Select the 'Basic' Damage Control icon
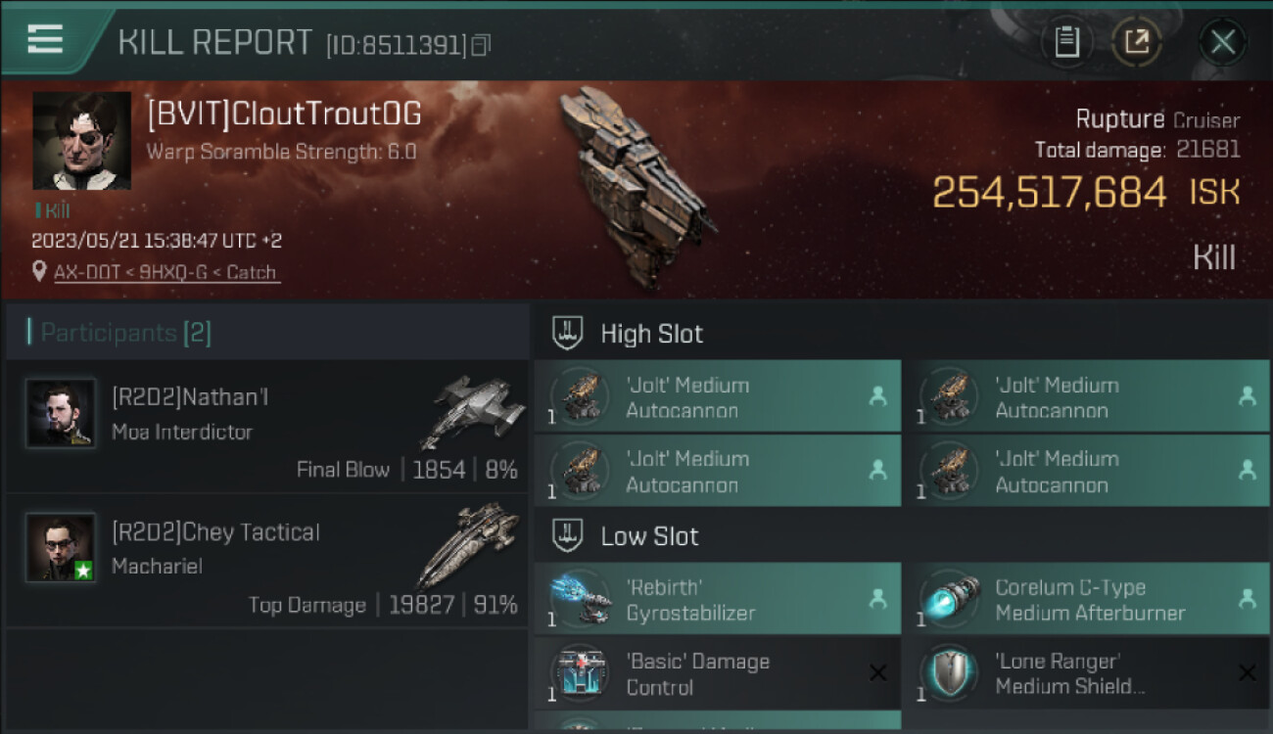This screenshot has width=1273, height=734. pyautogui.click(x=579, y=673)
